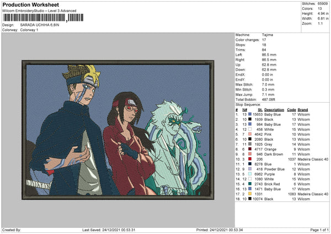Click the 'N#' column header
Viewport: 331px width, 234px height.
coord(244,110)
